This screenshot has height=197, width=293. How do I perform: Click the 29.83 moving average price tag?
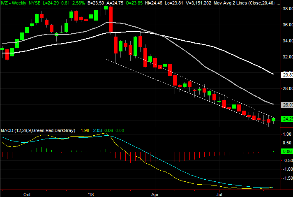tap(287, 75)
